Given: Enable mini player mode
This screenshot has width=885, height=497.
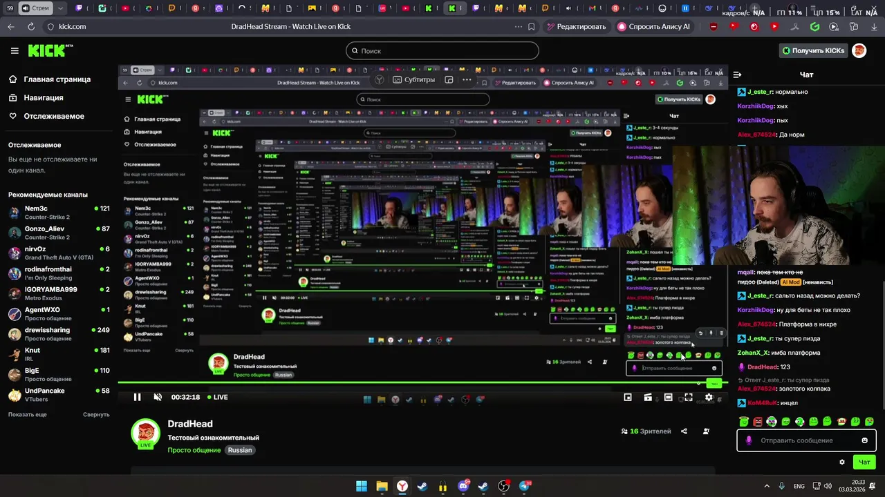Looking at the screenshot, I should pos(628,397).
